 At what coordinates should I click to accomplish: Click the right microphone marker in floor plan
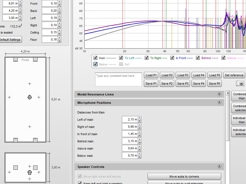[x=39, y=97]
